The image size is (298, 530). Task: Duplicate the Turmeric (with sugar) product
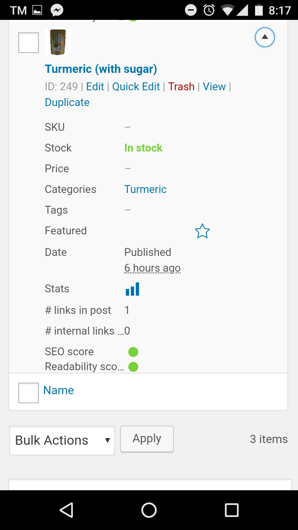tap(67, 102)
